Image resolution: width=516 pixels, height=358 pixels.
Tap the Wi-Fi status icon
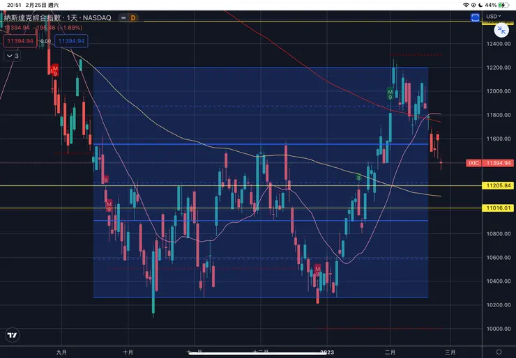coord(466,5)
